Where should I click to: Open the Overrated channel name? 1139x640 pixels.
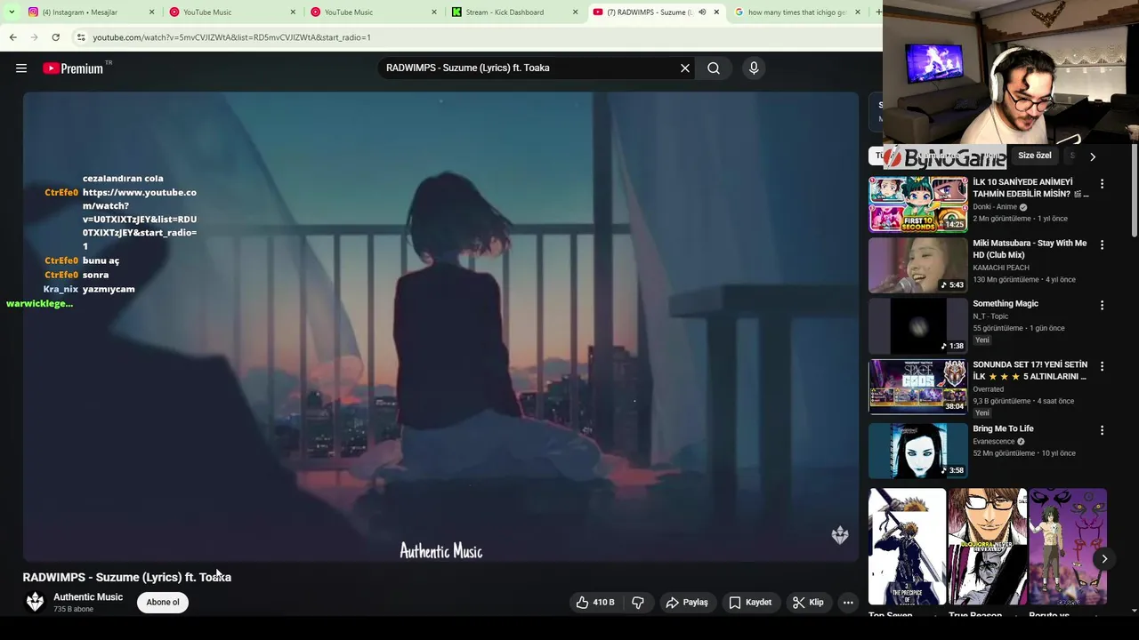coord(989,389)
